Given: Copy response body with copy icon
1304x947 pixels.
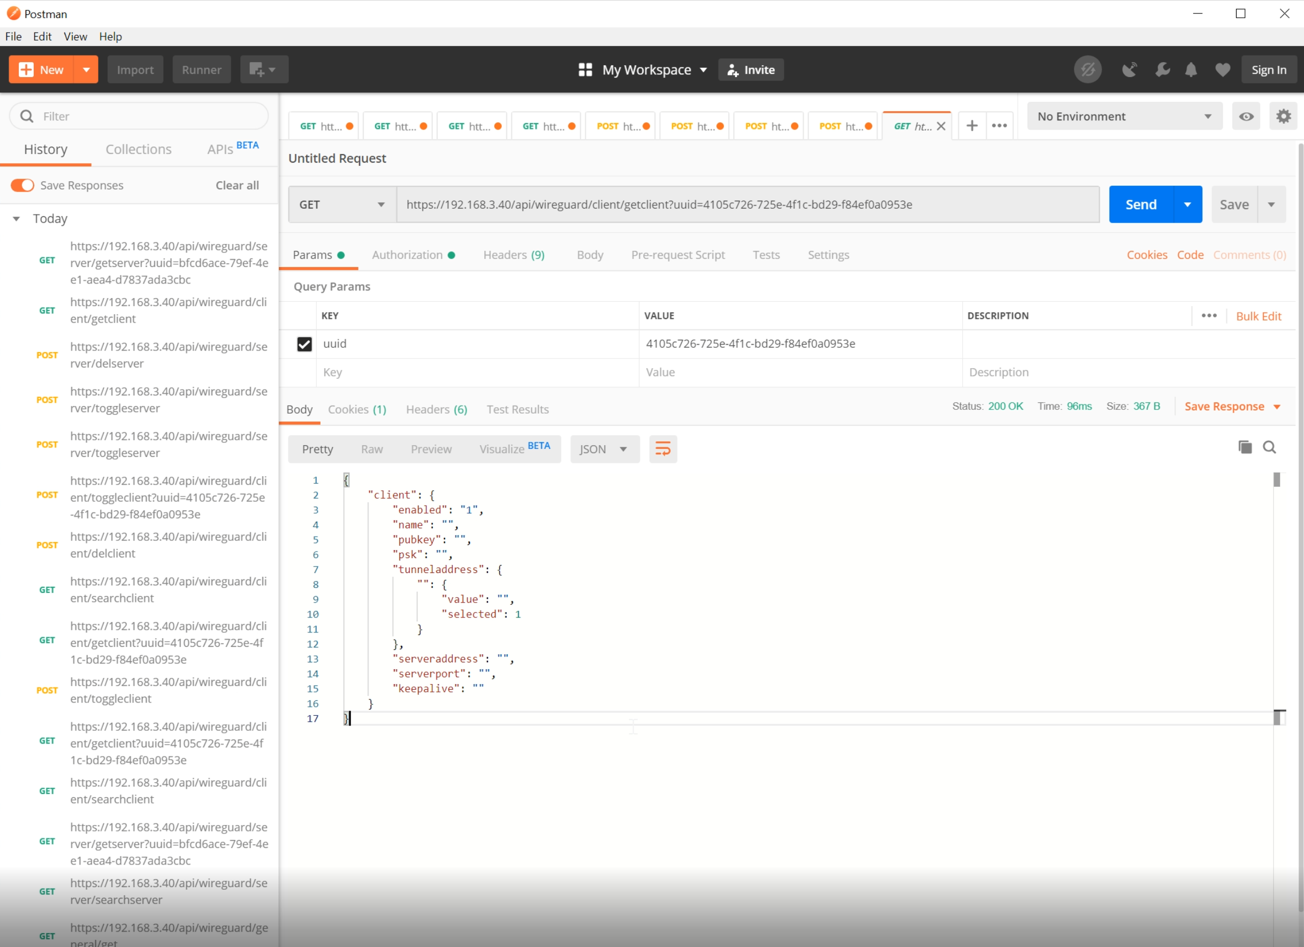Looking at the screenshot, I should point(1244,447).
